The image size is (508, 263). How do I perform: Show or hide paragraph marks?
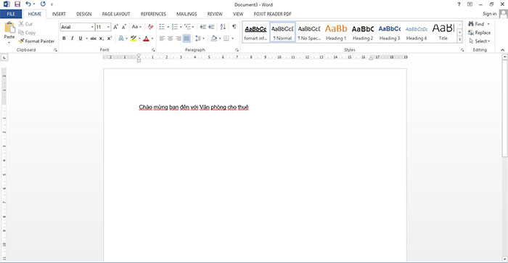[x=234, y=27]
